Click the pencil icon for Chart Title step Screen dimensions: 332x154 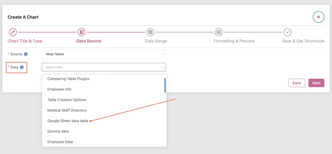[x=13, y=32]
